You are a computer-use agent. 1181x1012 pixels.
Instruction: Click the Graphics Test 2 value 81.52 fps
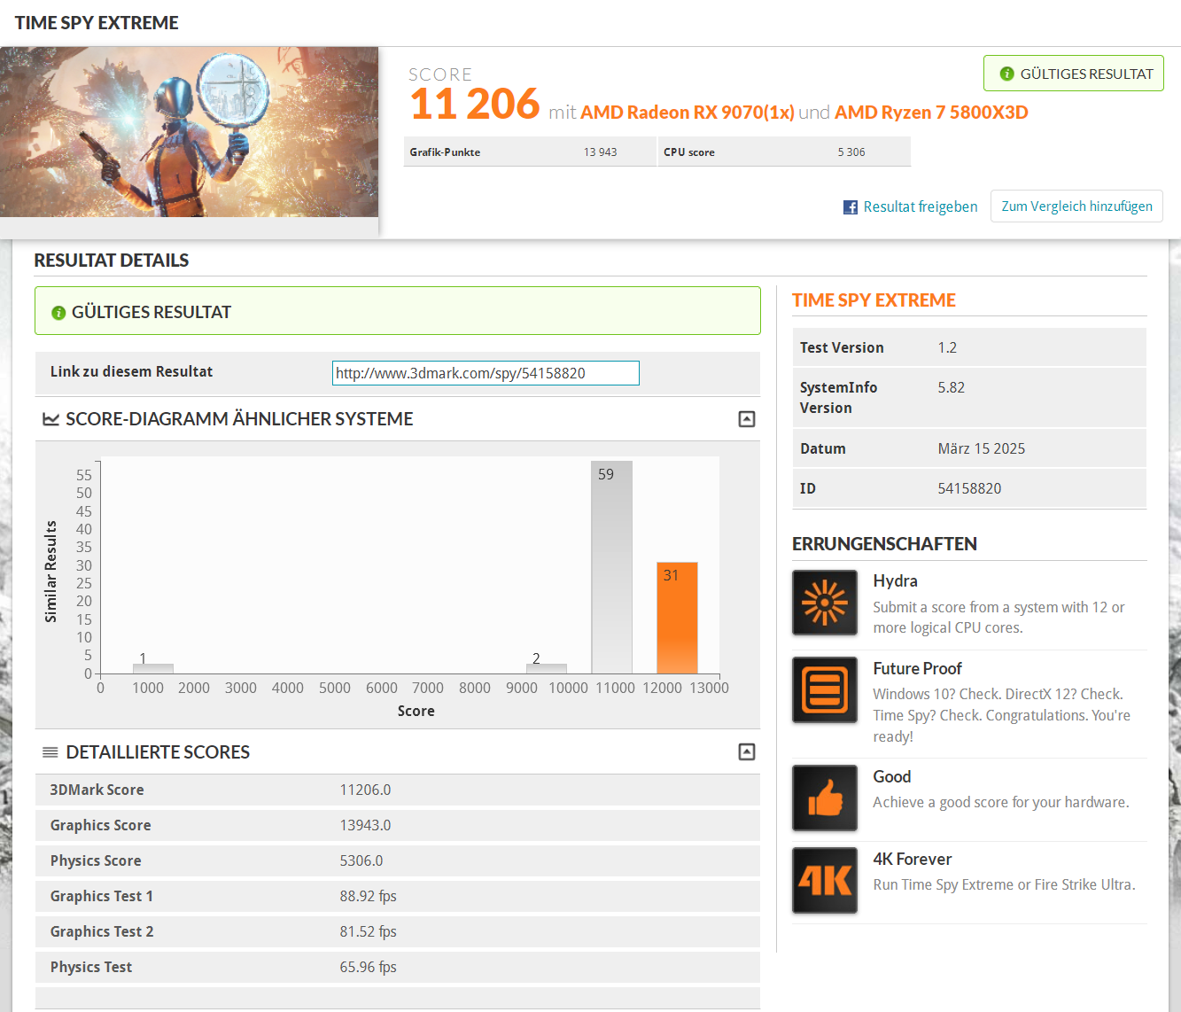(x=368, y=931)
